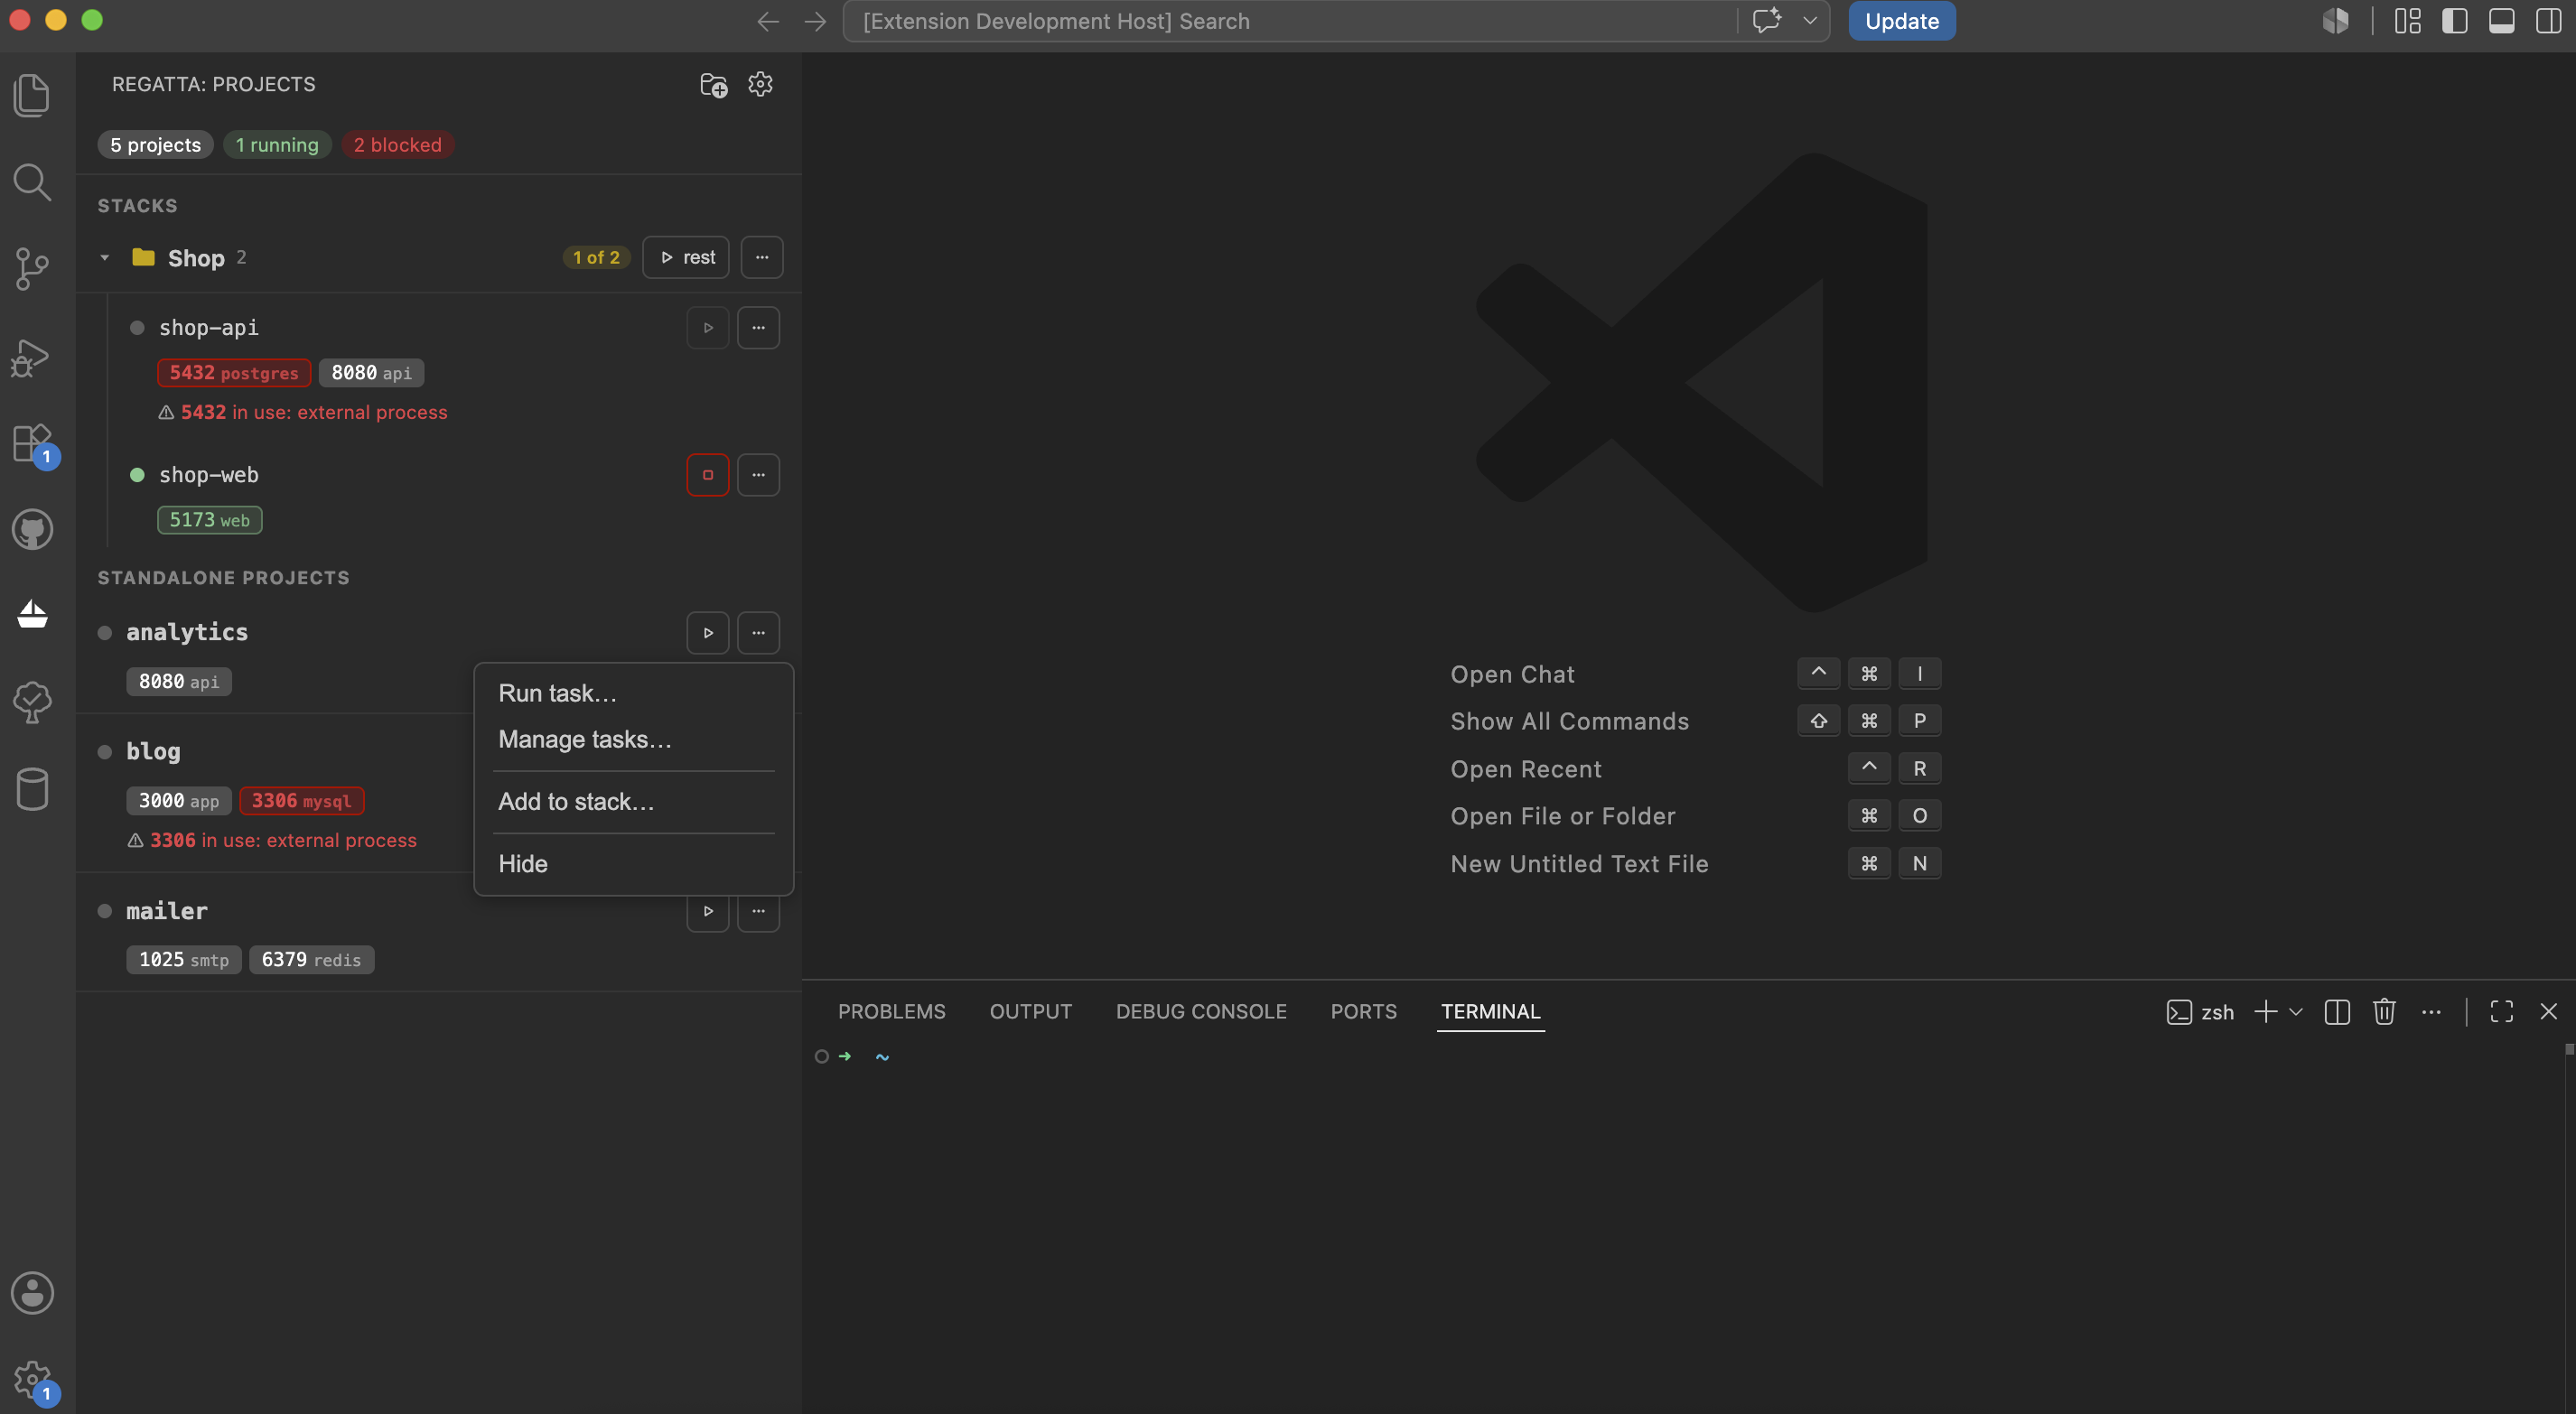The height and width of the screenshot is (1414, 2576).
Task: Click Open File or Folder entry
Action: click(x=1564, y=817)
